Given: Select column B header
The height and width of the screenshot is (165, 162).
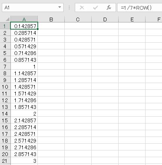Looking at the screenshot, I should coord(51,19).
